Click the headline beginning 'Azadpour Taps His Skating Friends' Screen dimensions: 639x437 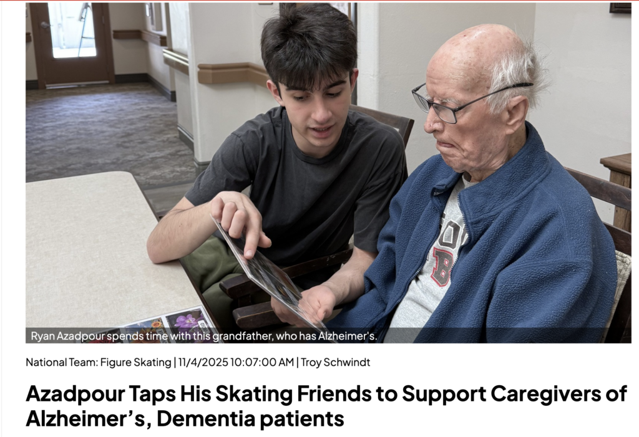pos(326,406)
